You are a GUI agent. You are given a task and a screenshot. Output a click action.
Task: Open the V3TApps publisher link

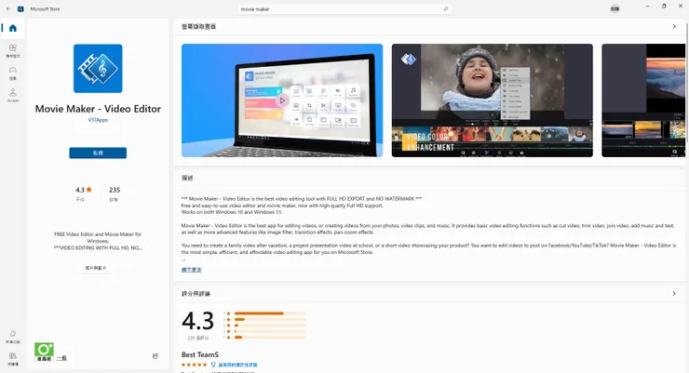click(x=98, y=120)
